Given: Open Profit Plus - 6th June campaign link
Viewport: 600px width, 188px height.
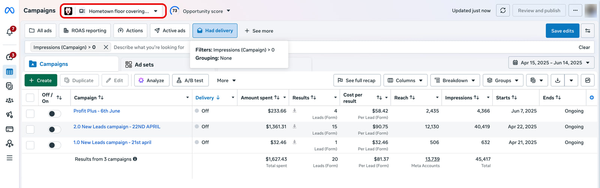Looking at the screenshot, I should tap(97, 111).
